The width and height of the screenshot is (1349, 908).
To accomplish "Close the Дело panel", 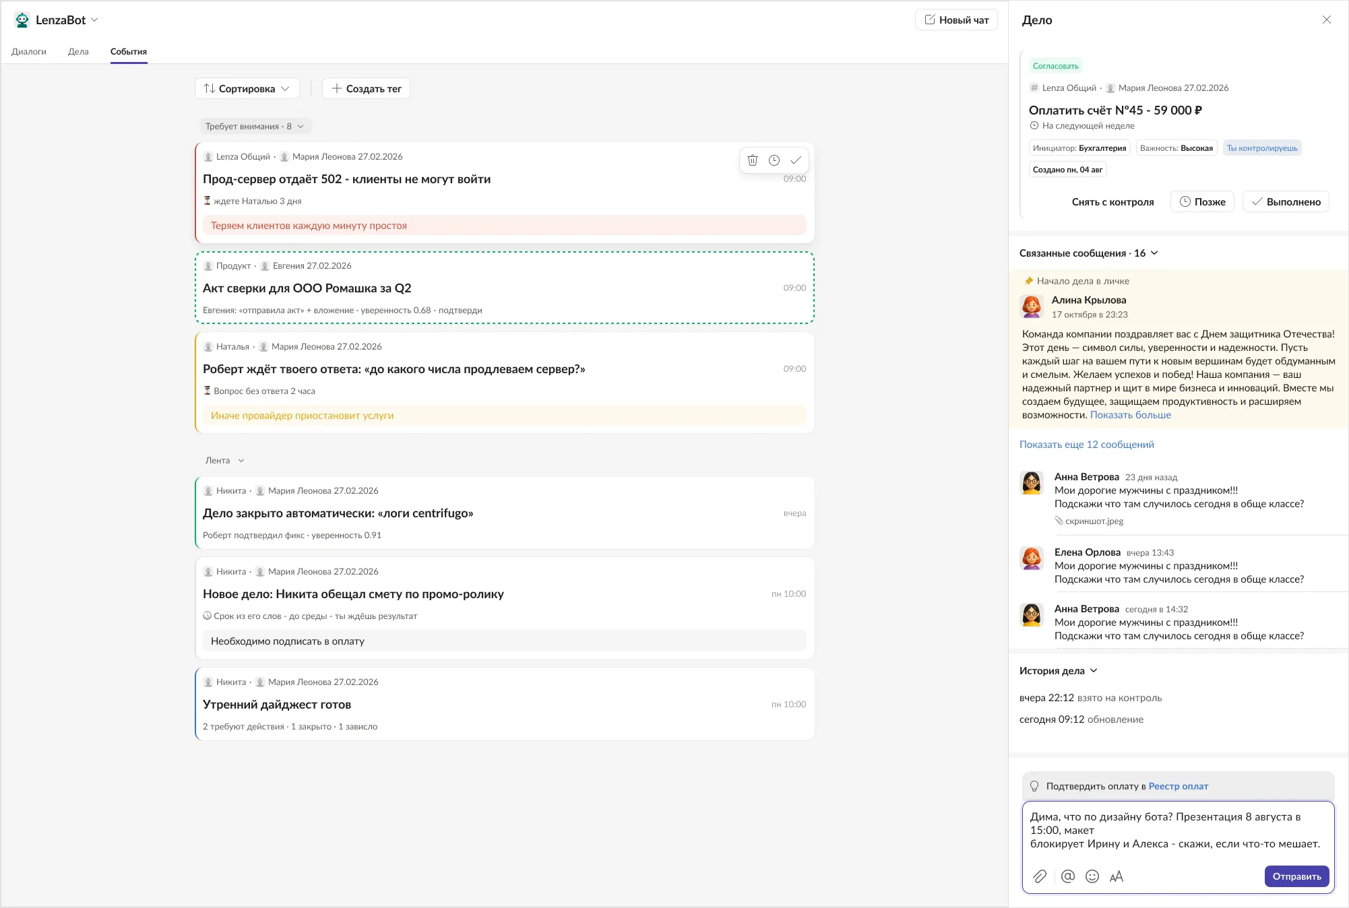I will click(x=1327, y=20).
